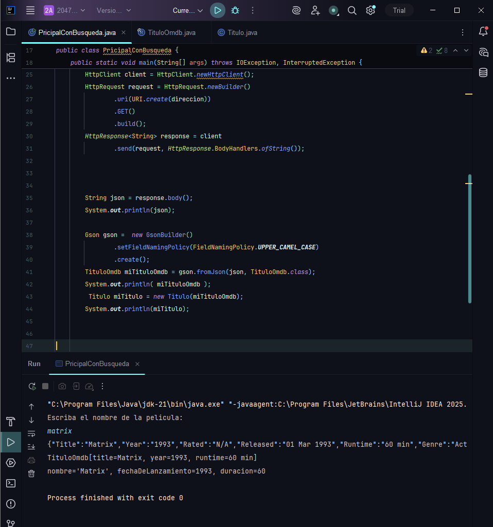Viewport: 493px width, 527px height.
Task: Open the Structure tool window
Action: coord(11,58)
